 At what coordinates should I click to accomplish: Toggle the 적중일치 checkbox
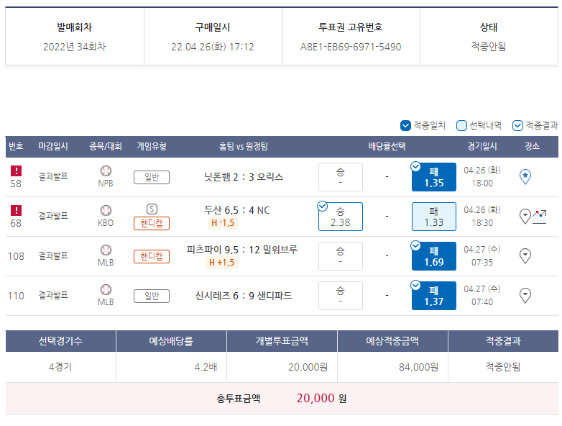(405, 126)
